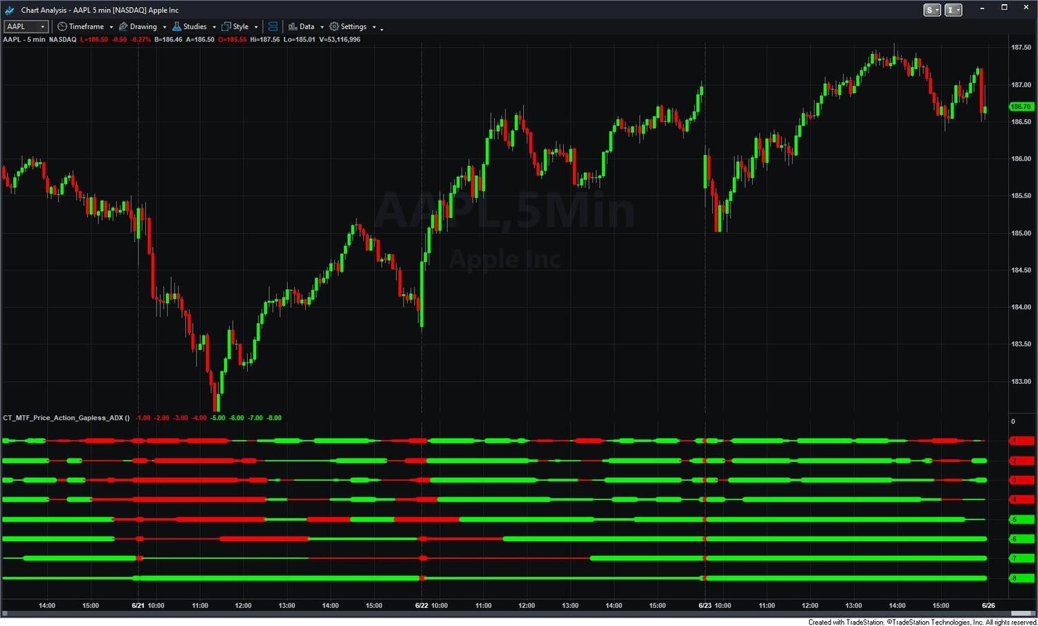This screenshot has width=1038, height=626.
Task: Click the "Lo=185.01" low value
Action: click(299, 39)
